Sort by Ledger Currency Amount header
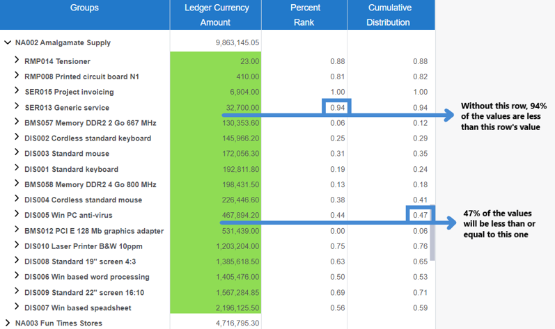Screen dimensions: 555x329 (x=216, y=15)
